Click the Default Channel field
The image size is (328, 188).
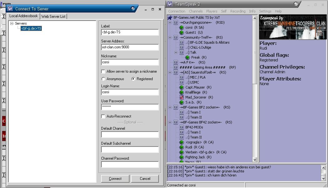pyautogui.click(x=130, y=134)
